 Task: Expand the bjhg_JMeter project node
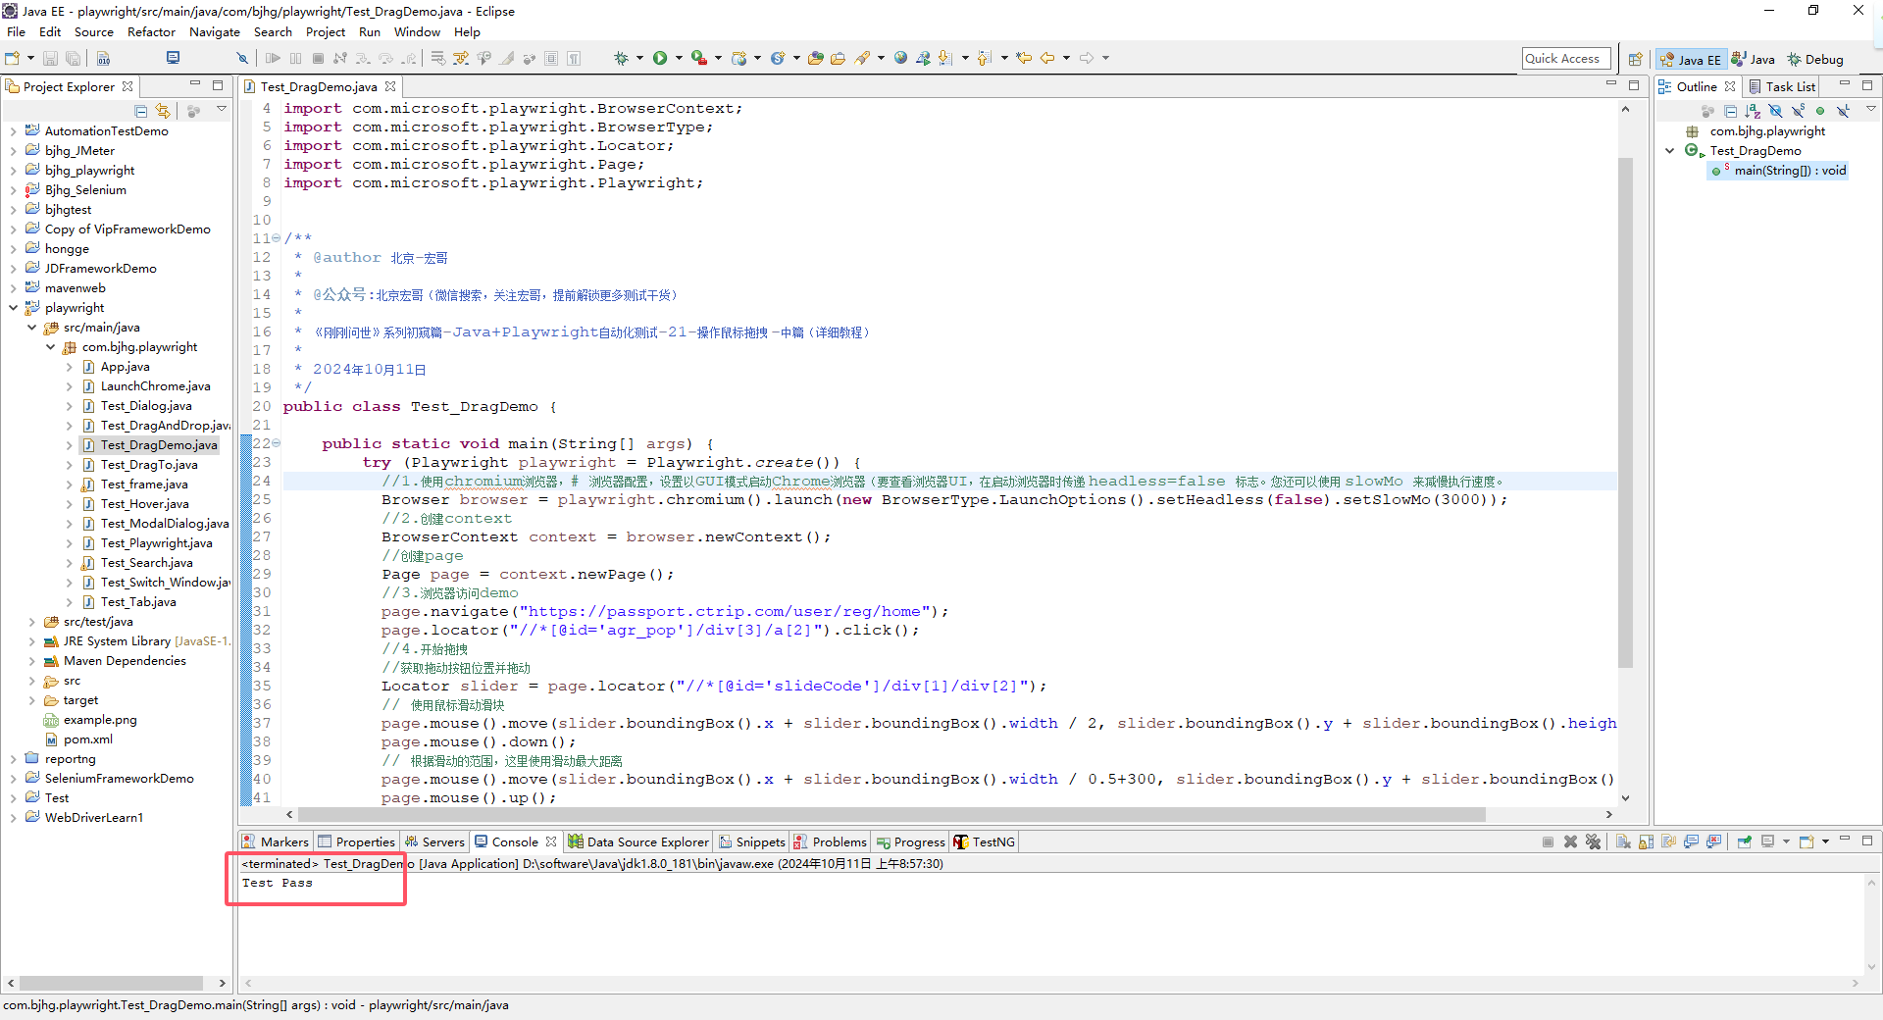[13, 151]
